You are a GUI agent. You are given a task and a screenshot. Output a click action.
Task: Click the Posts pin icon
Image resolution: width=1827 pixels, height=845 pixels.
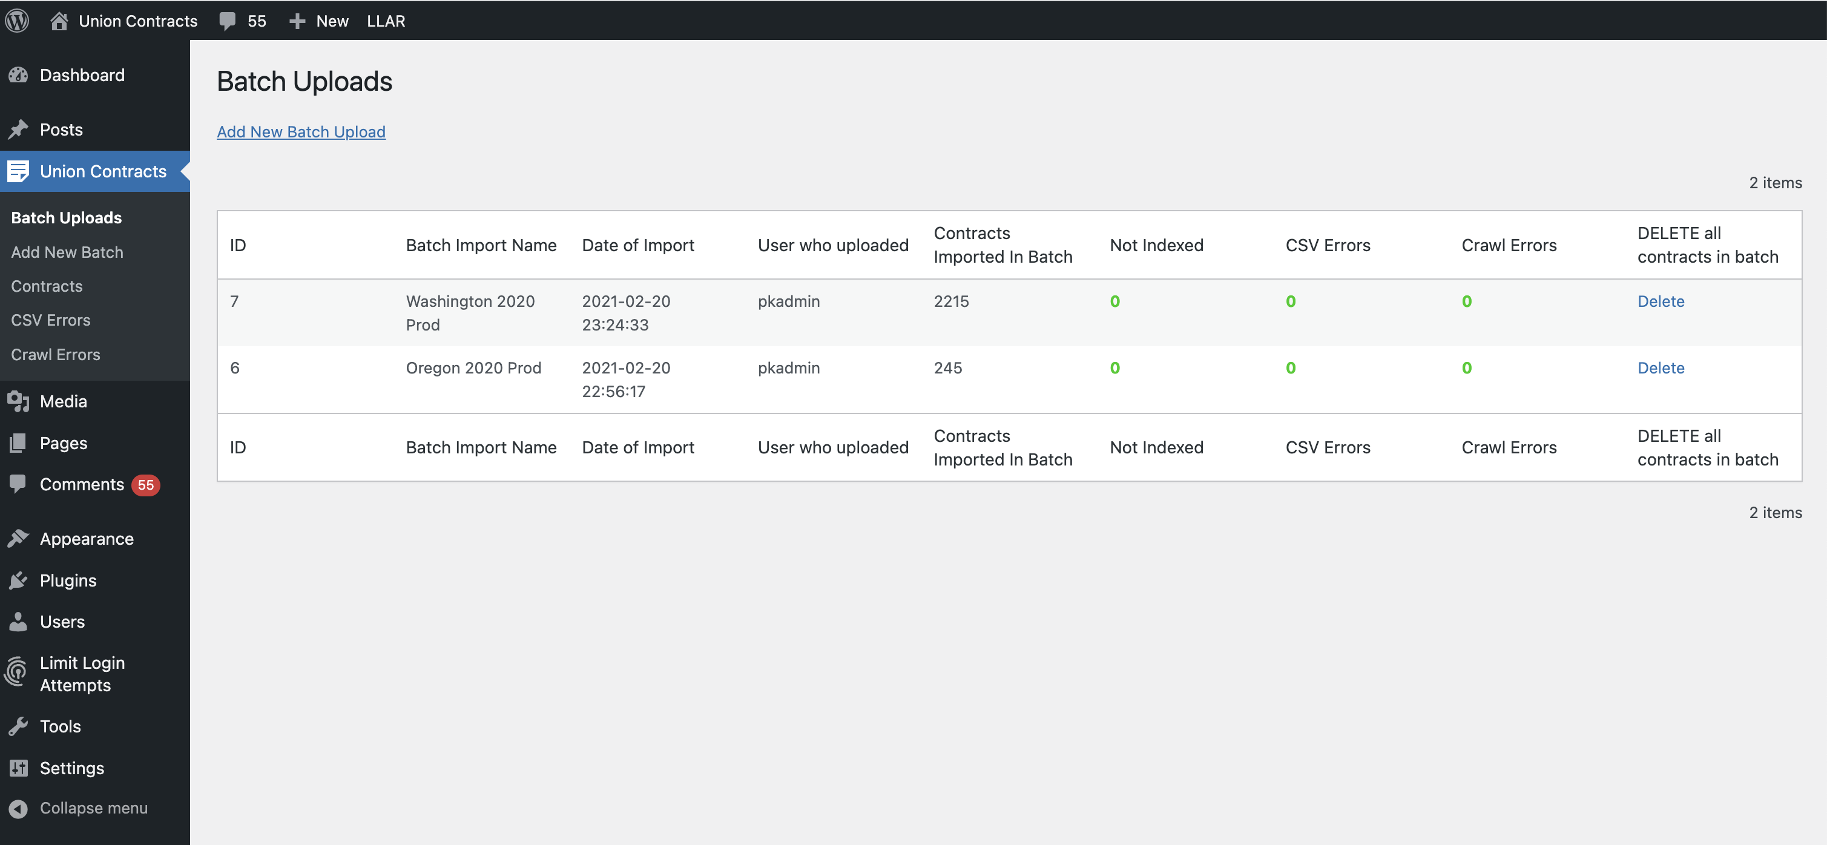[x=18, y=130]
